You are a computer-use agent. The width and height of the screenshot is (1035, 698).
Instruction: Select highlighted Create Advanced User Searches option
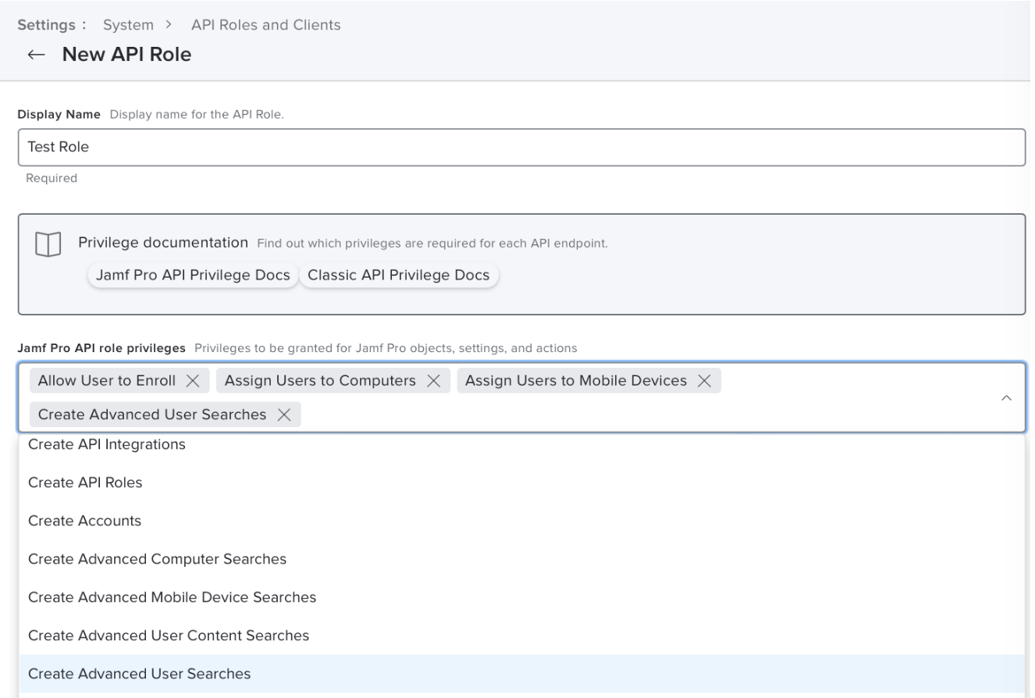521,674
